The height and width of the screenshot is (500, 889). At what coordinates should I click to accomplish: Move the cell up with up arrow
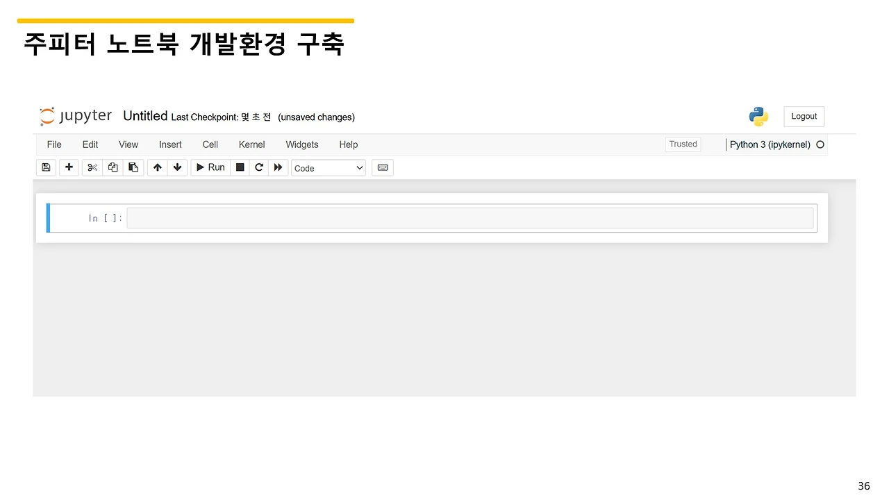pos(157,167)
